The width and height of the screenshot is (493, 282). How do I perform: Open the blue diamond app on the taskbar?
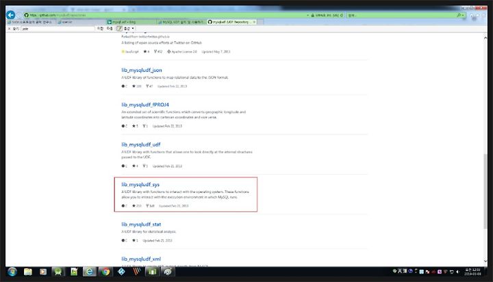(x=121, y=272)
